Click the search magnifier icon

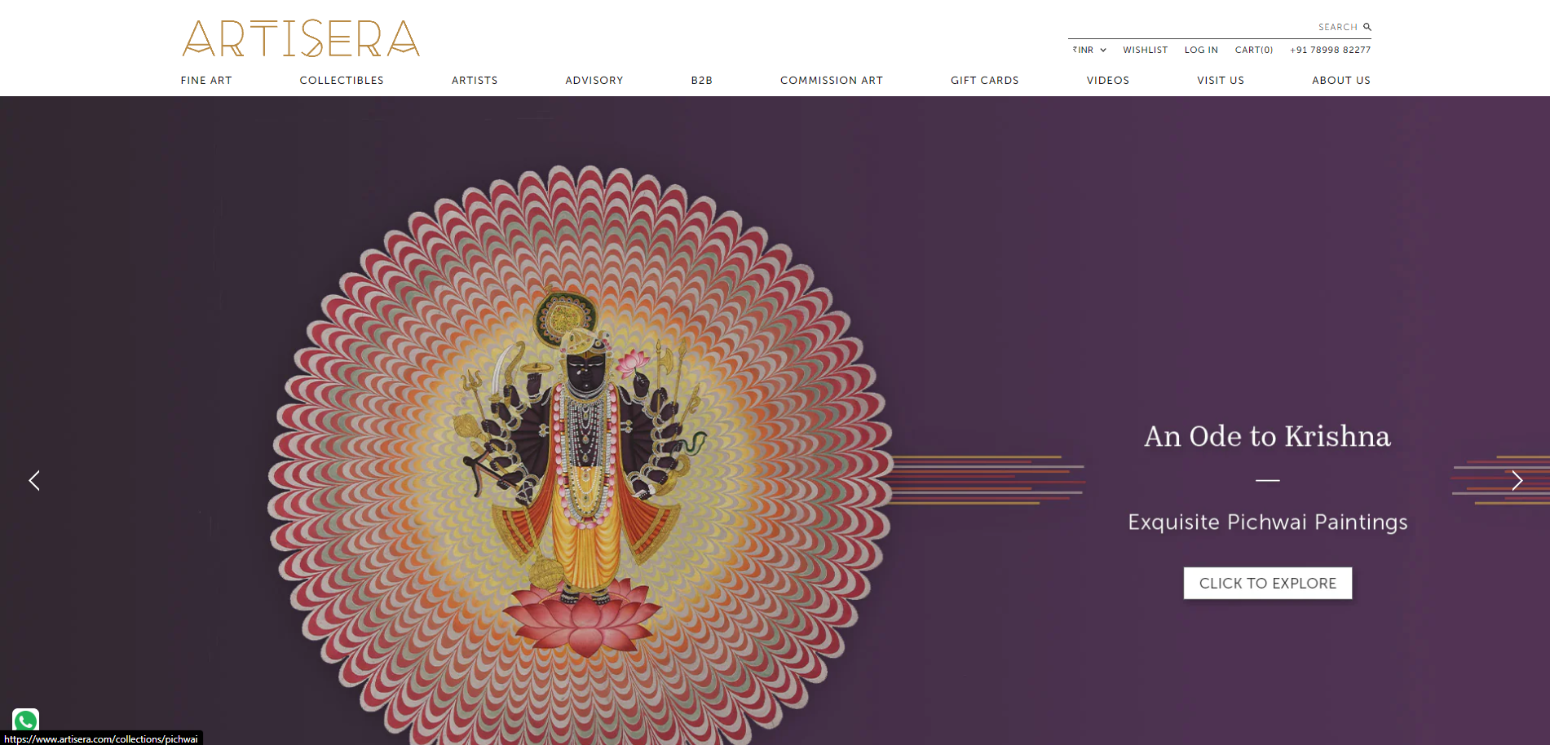(x=1367, y=27)
